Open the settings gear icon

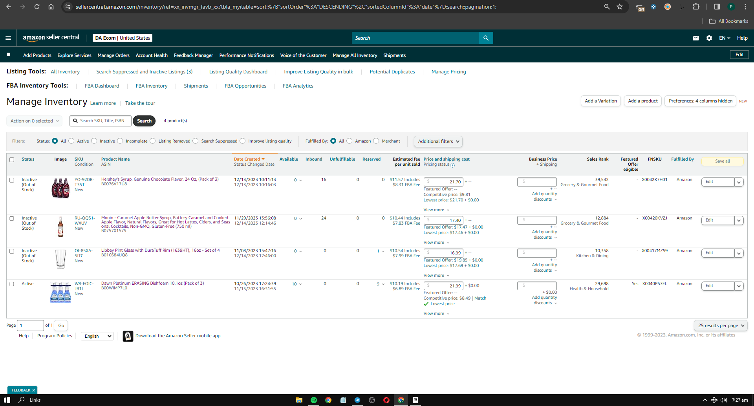[x=709, y=38]
